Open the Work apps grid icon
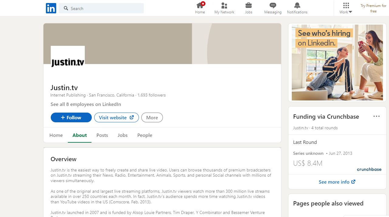 (x=346, y=5)
